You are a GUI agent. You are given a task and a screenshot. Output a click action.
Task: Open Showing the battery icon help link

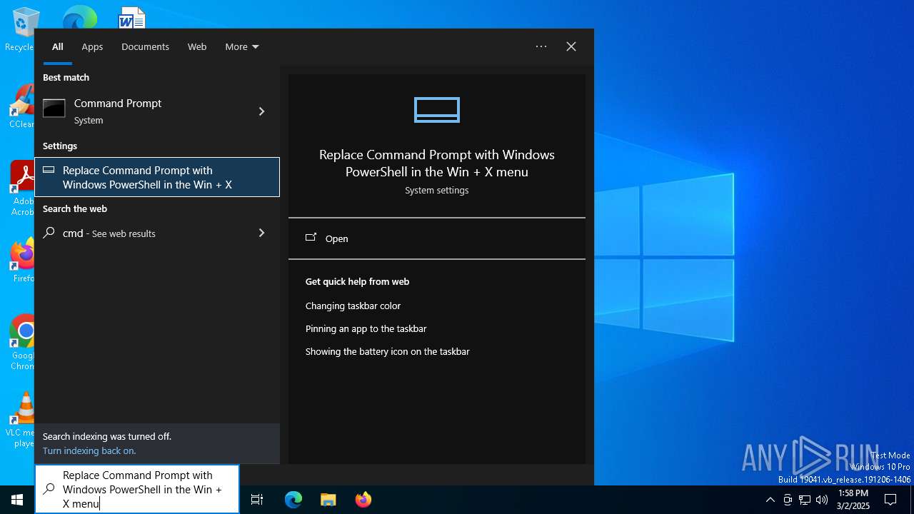pos(388,351)
